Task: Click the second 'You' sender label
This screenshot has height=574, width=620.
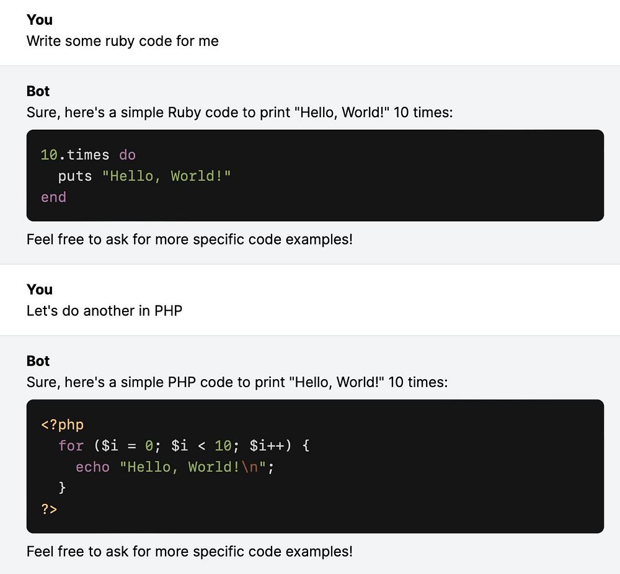Action: 40,290
